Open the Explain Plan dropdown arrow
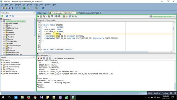Image resolution: width=177 pixels, height=100 pixels. click(x=47, y=16)
